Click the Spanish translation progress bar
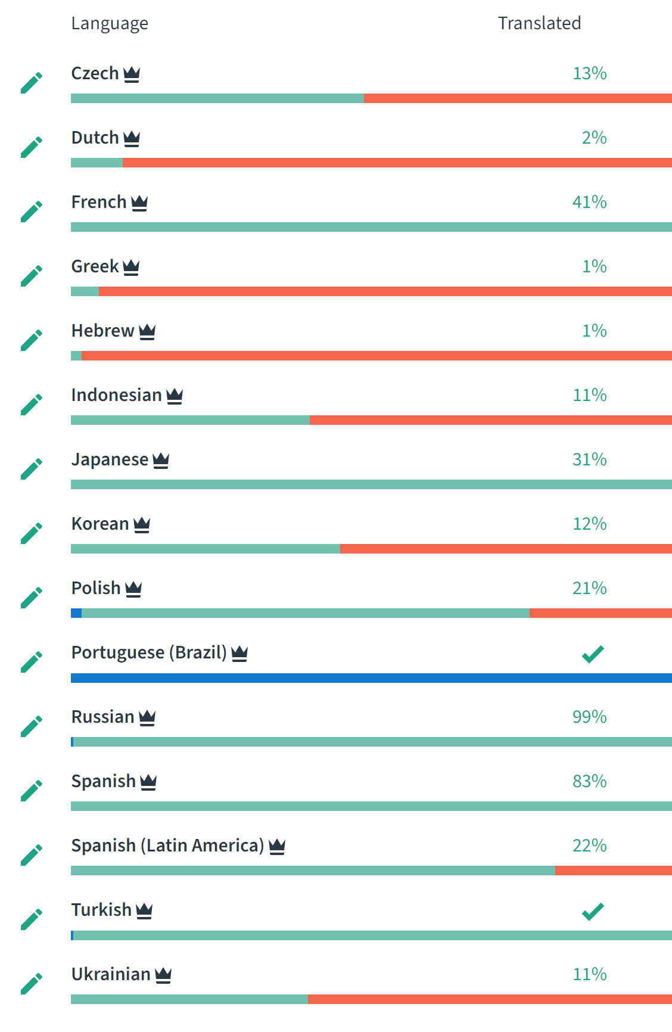Image resolution: width=672 pixels, height=1032 pixels. (371, 806)
